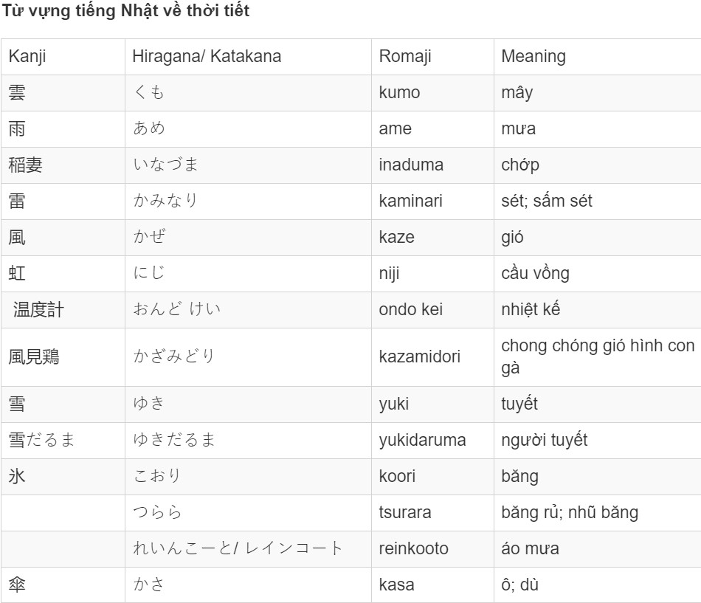Click the Meaning column header

597,57
